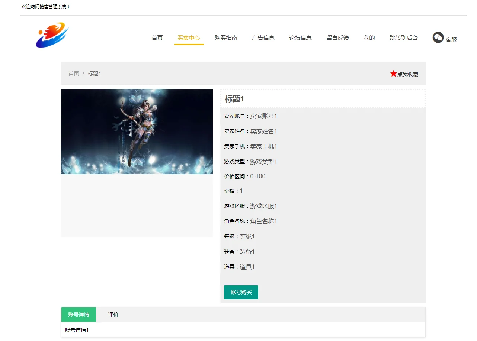Click the 卖家手机1 value
Viewport: 477px width, 341px height.
tap(263, 146)
